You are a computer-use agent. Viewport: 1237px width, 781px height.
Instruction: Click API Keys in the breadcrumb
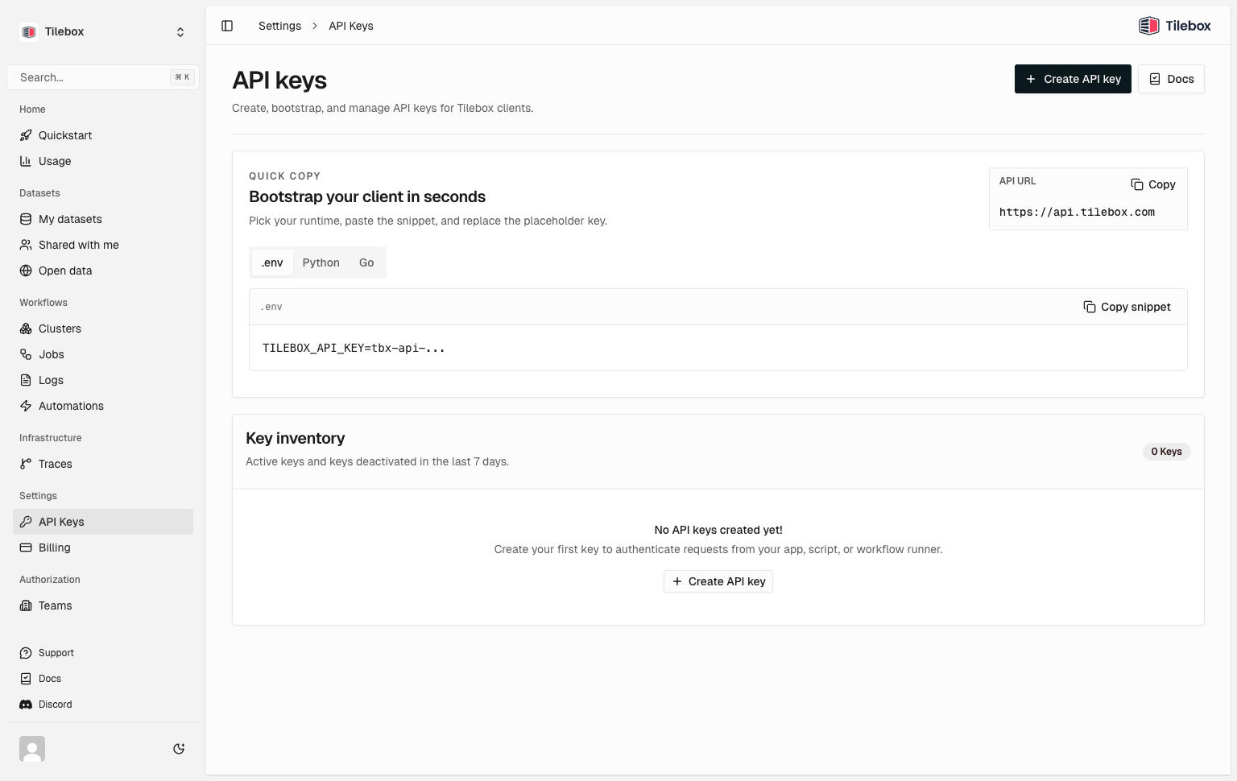coord(351,26)
